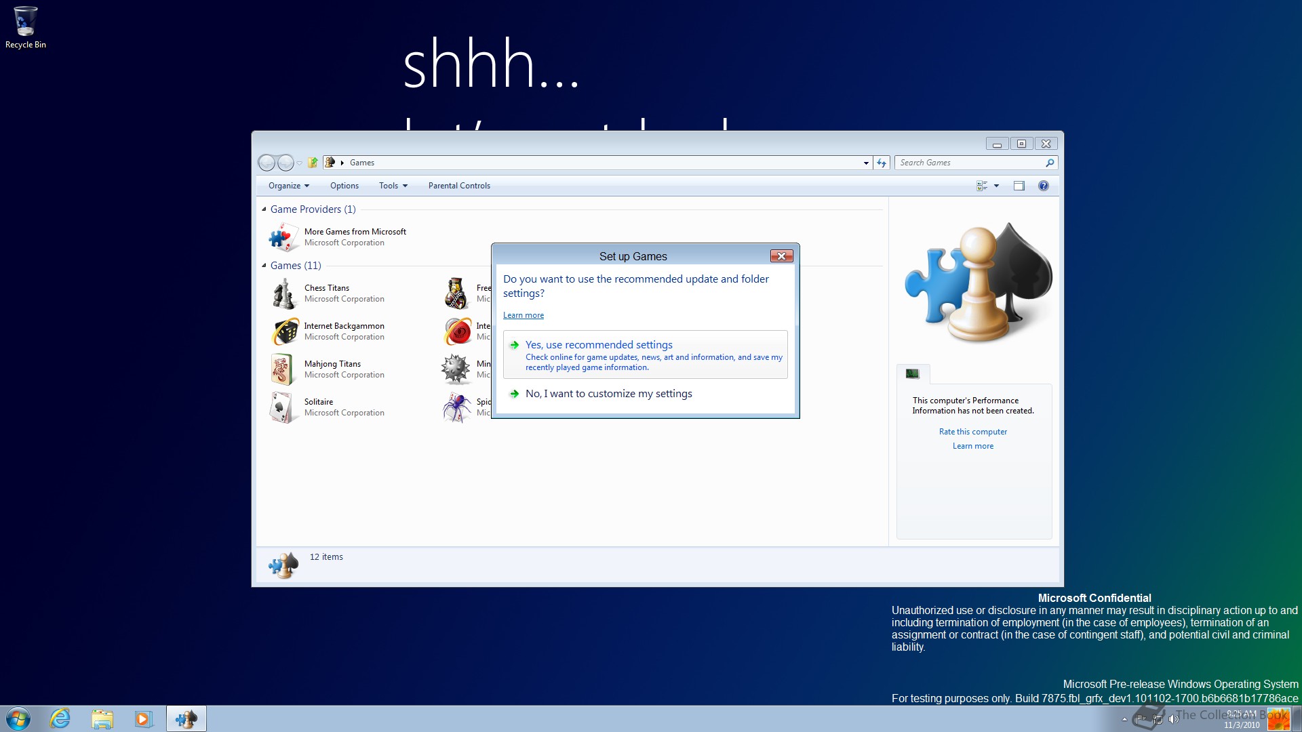This screenshot has width=1302, height=732.
Task: Open Windows Media Player from taskbar
Action: (x=144, y=718)
